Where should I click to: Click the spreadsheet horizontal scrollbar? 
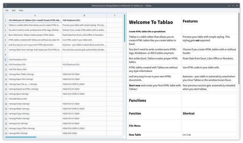[21, 137]
